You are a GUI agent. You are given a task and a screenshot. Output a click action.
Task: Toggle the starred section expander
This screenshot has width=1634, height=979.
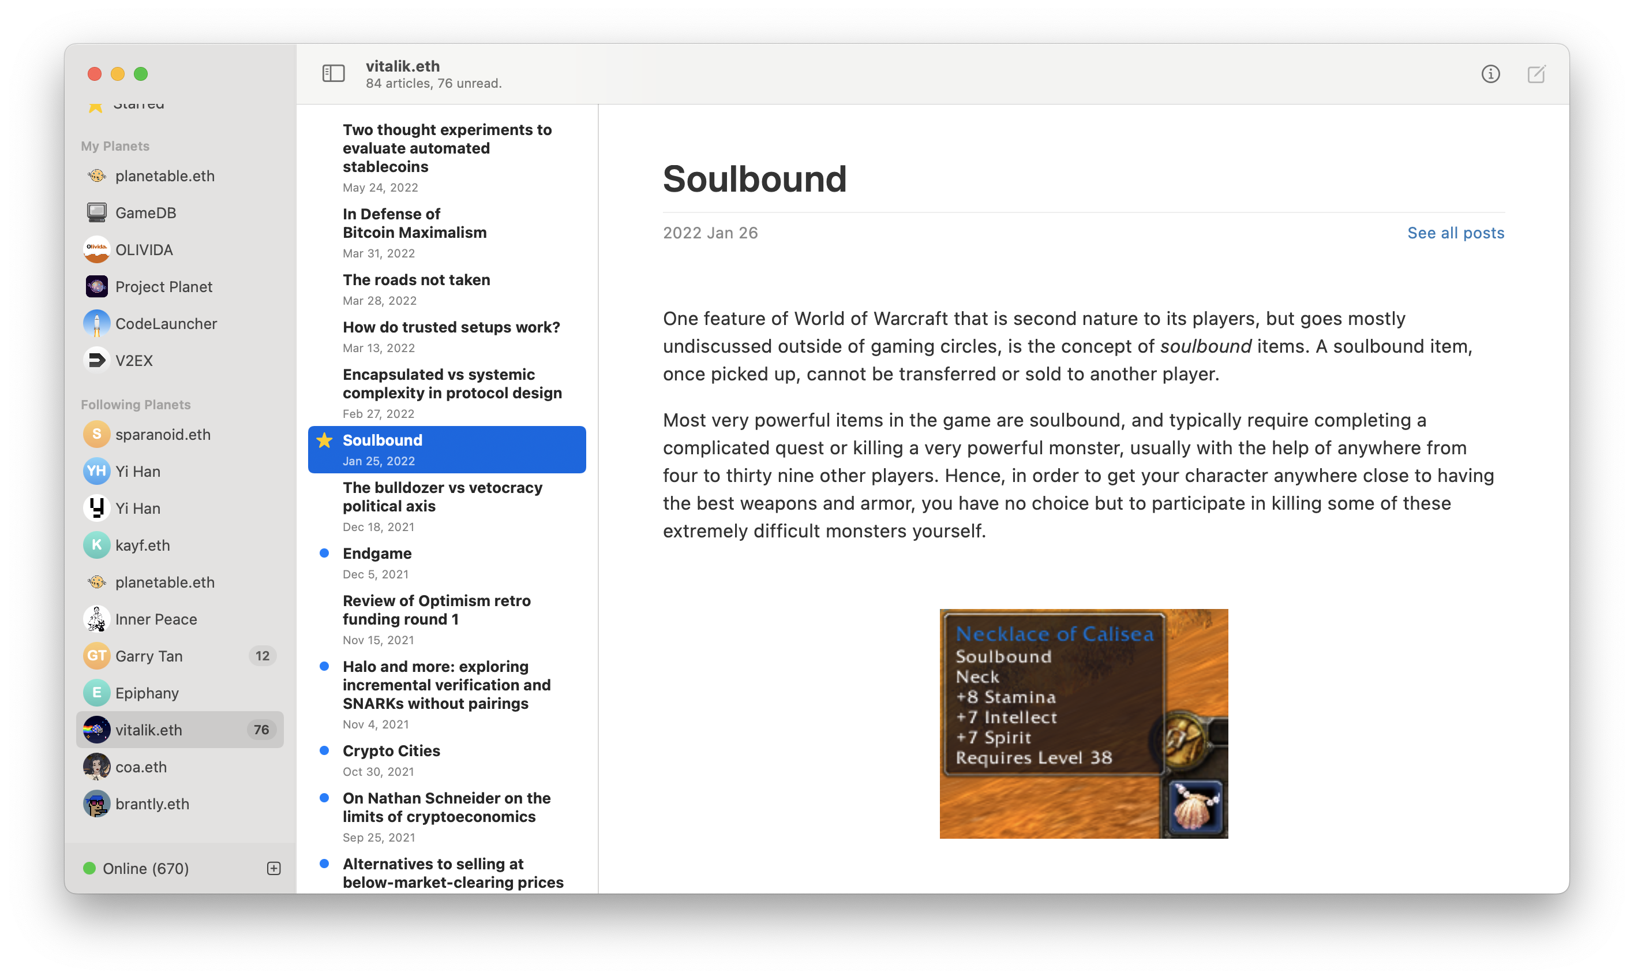[138, 103]
